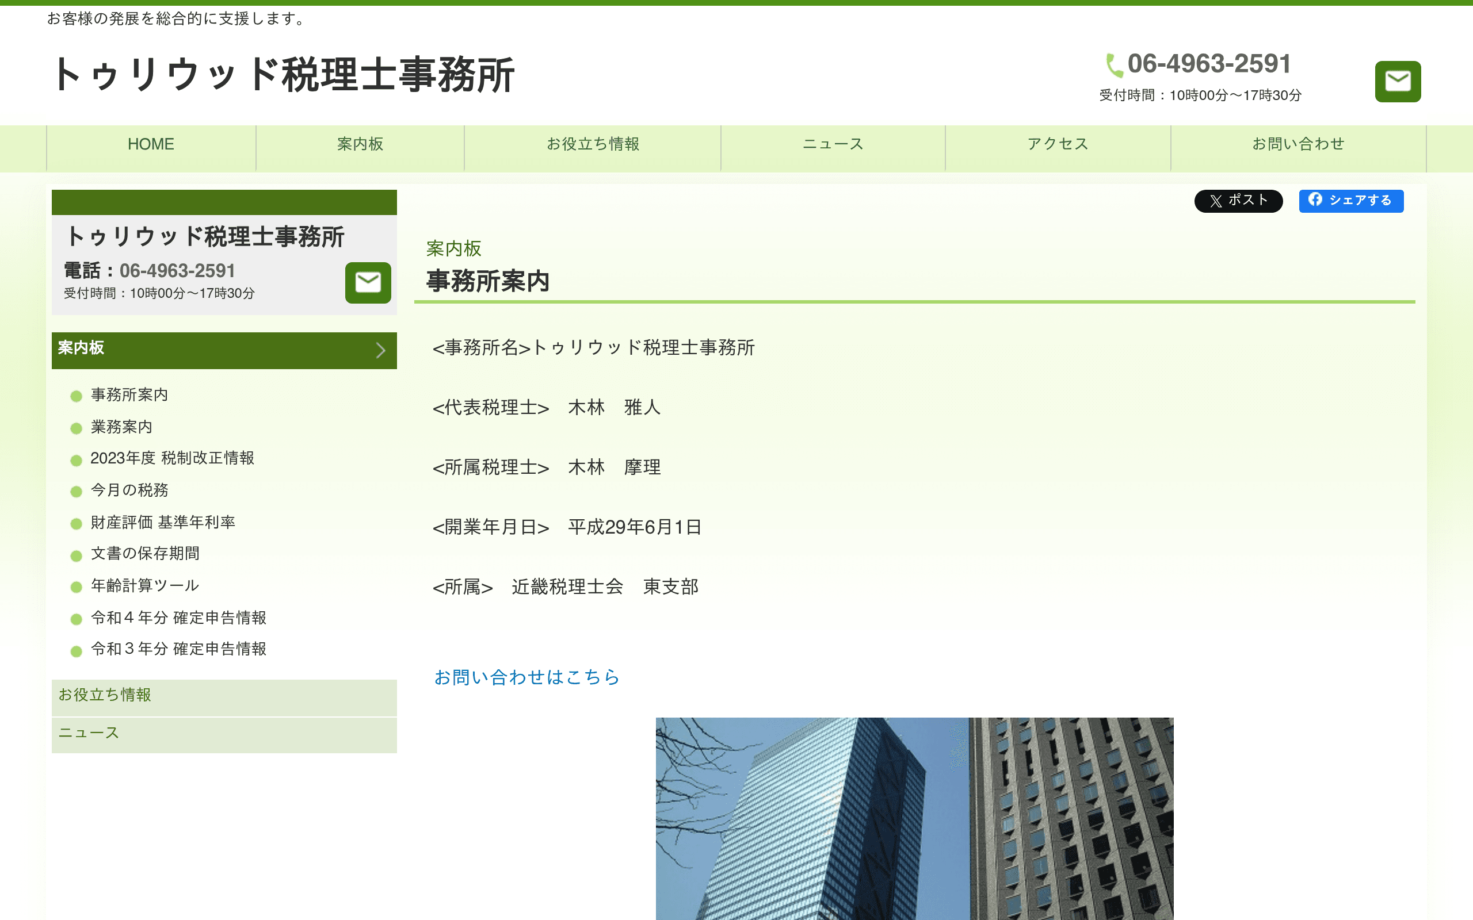Expand the 案内板 sidebar section via its arrow

(381, 351)
